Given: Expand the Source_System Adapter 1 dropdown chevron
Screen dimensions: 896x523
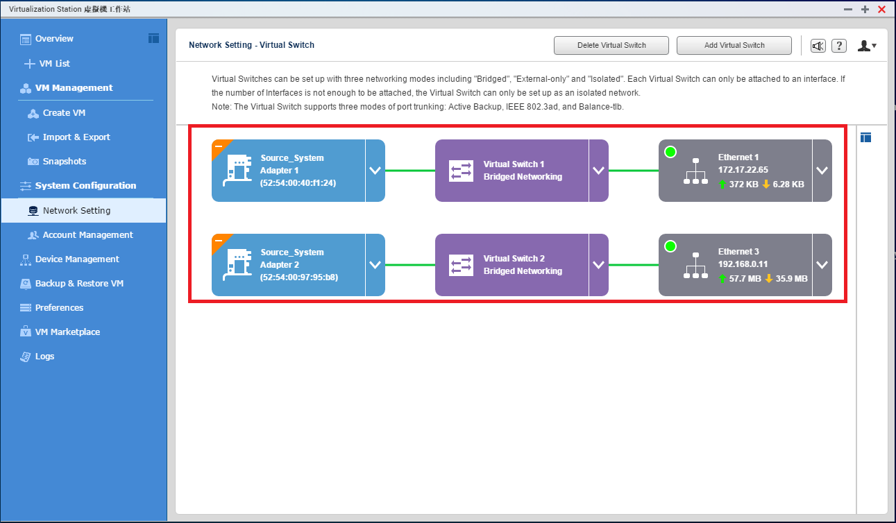Looking at the screenshot, I should click(x=375, y=171).
